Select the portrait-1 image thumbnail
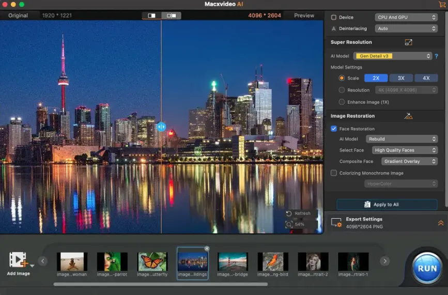The height and width of the screenshot is (295, 448). click(353, 261)
